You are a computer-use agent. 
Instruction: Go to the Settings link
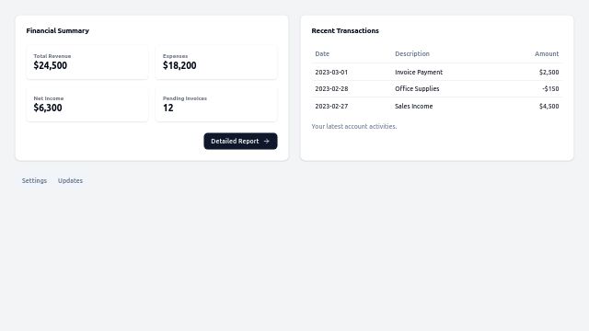34,180
